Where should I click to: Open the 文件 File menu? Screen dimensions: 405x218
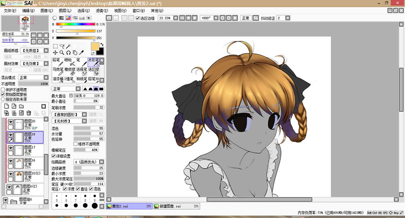click(10, 11)
